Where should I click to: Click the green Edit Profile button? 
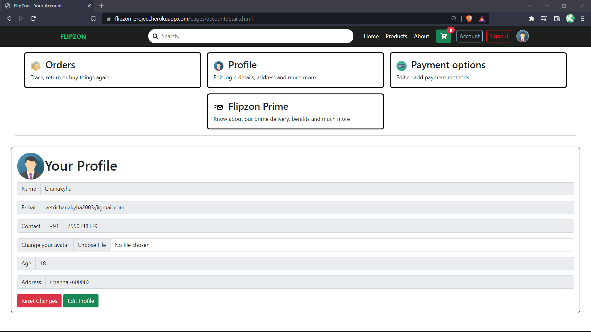[81, 301]
